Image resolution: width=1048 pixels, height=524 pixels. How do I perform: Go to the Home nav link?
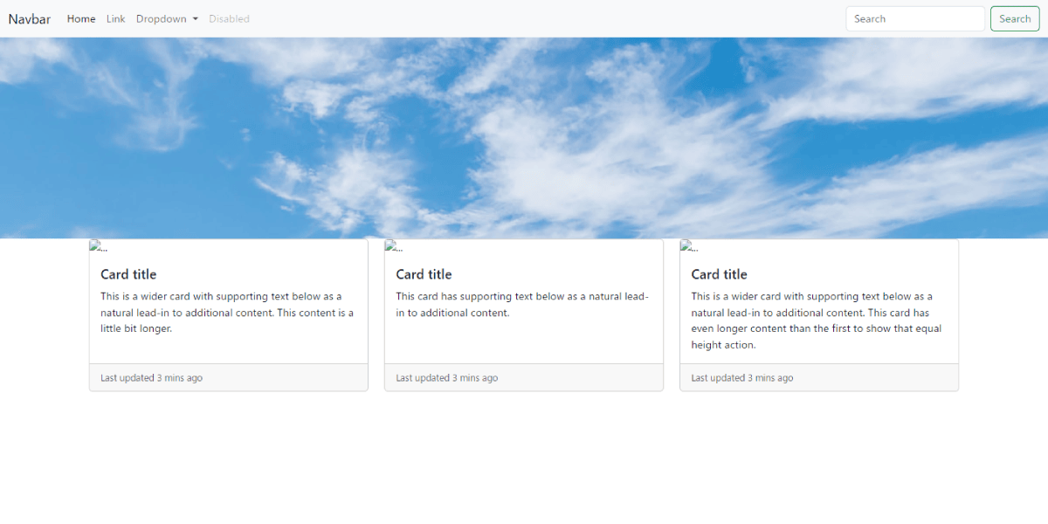pyautogui.click(x=81, y=18)
